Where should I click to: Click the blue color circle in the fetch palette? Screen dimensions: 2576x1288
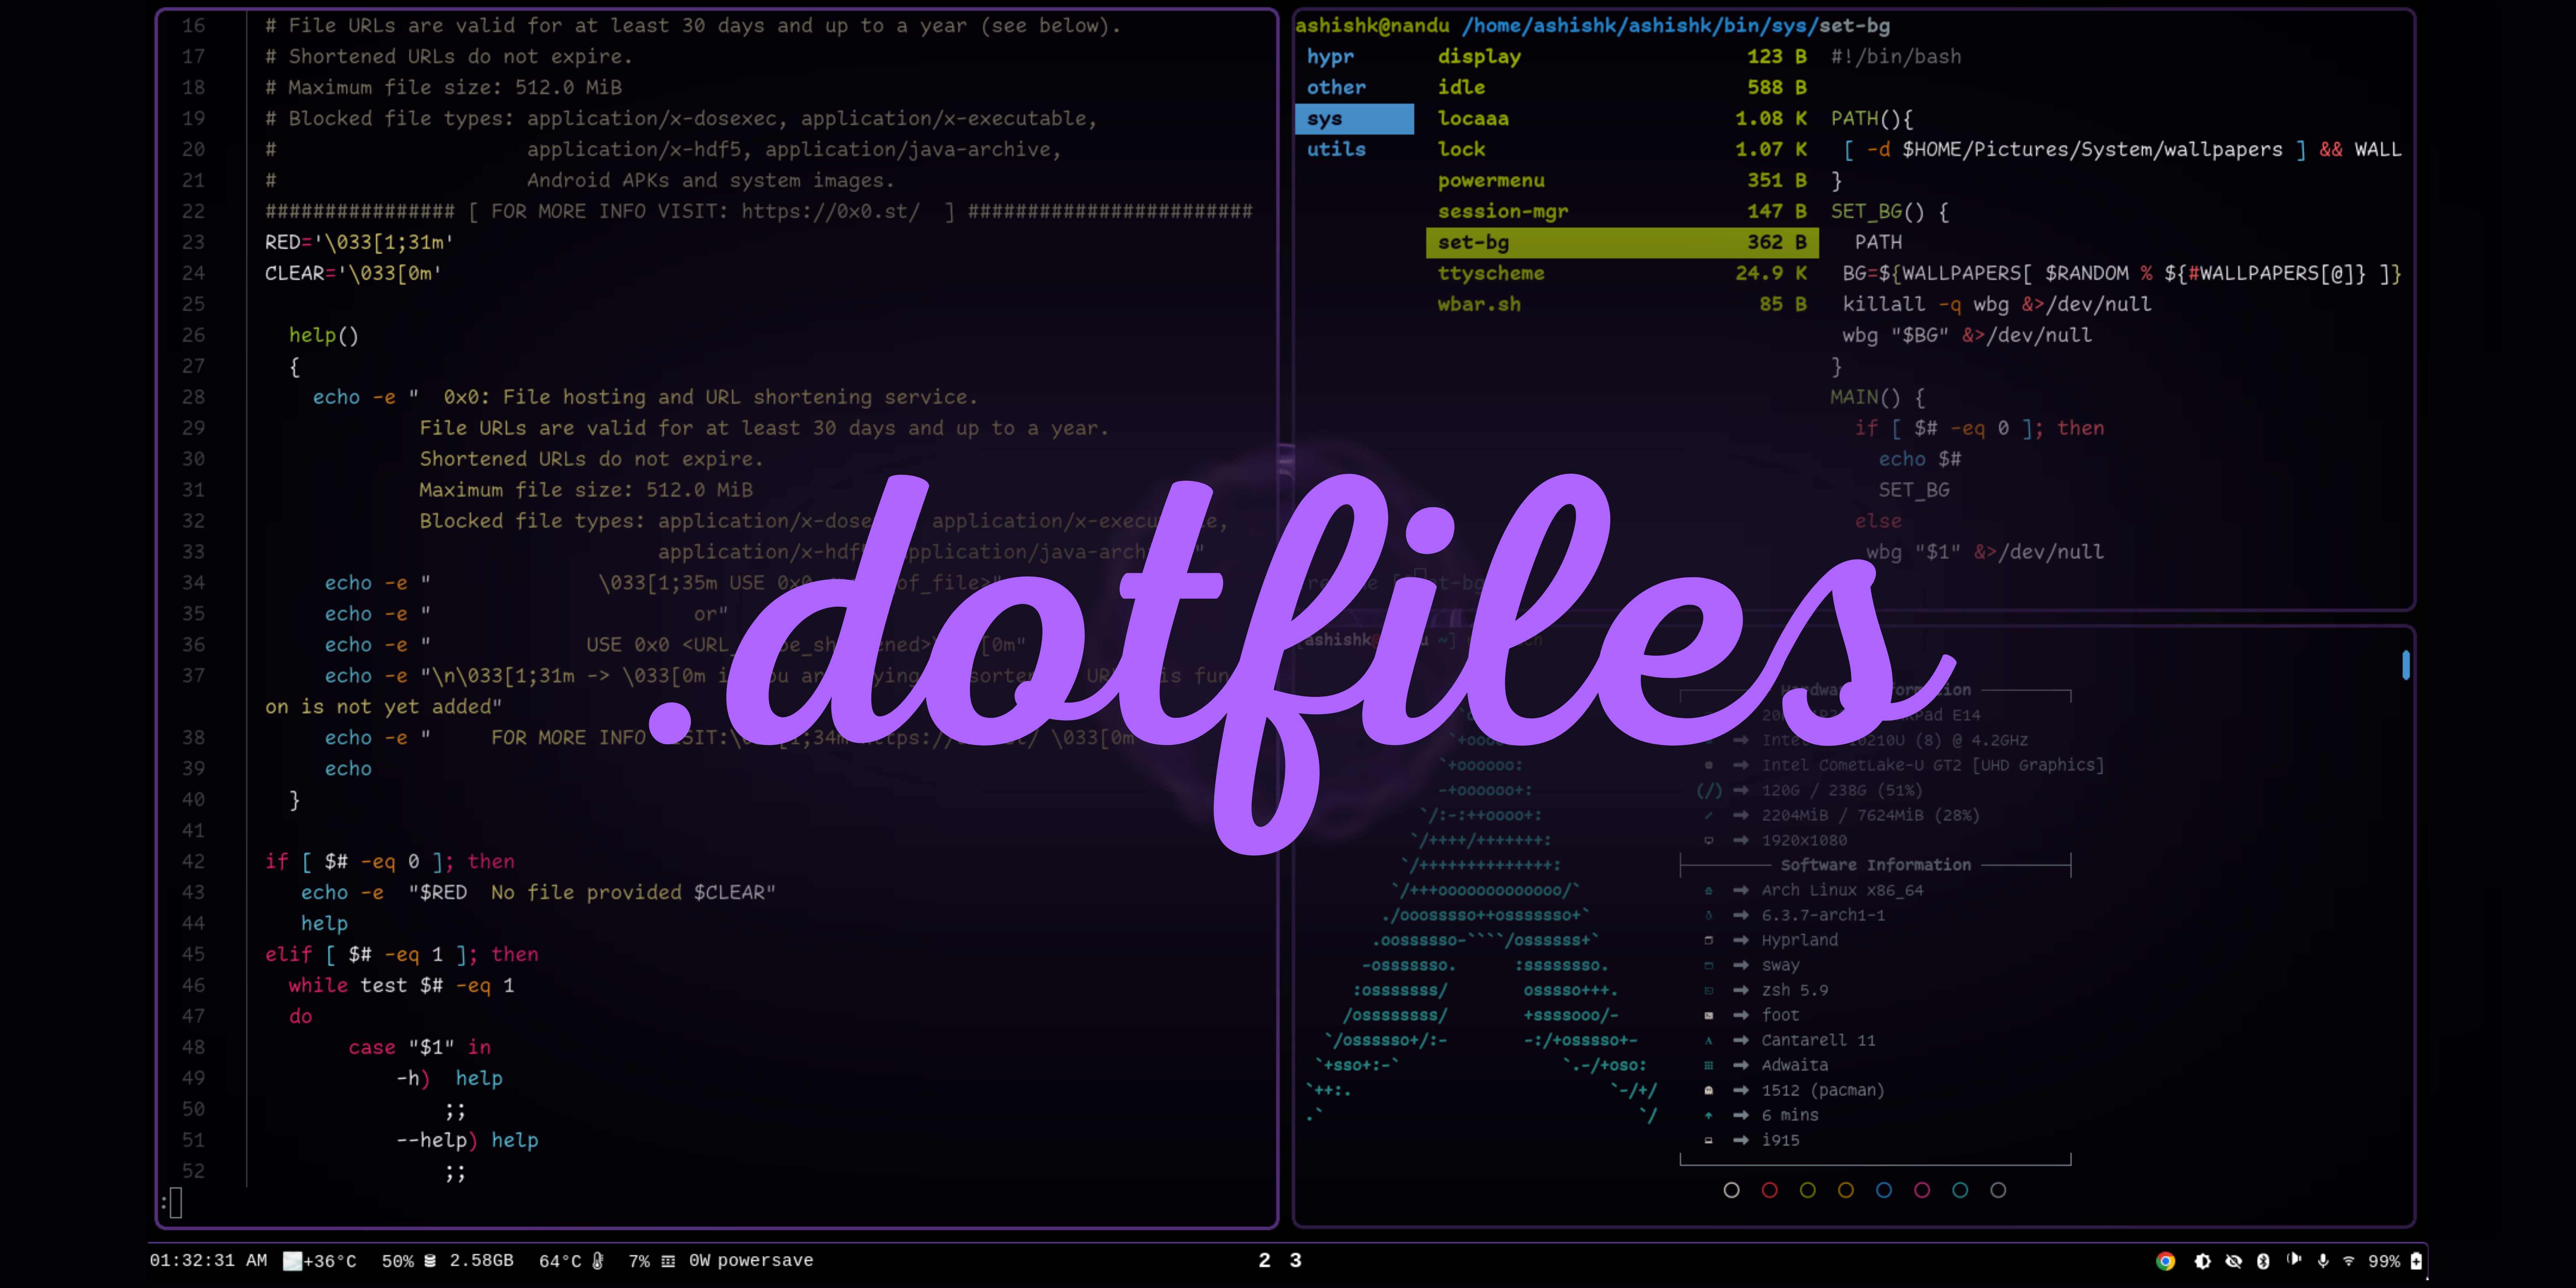[1884, 1190]
